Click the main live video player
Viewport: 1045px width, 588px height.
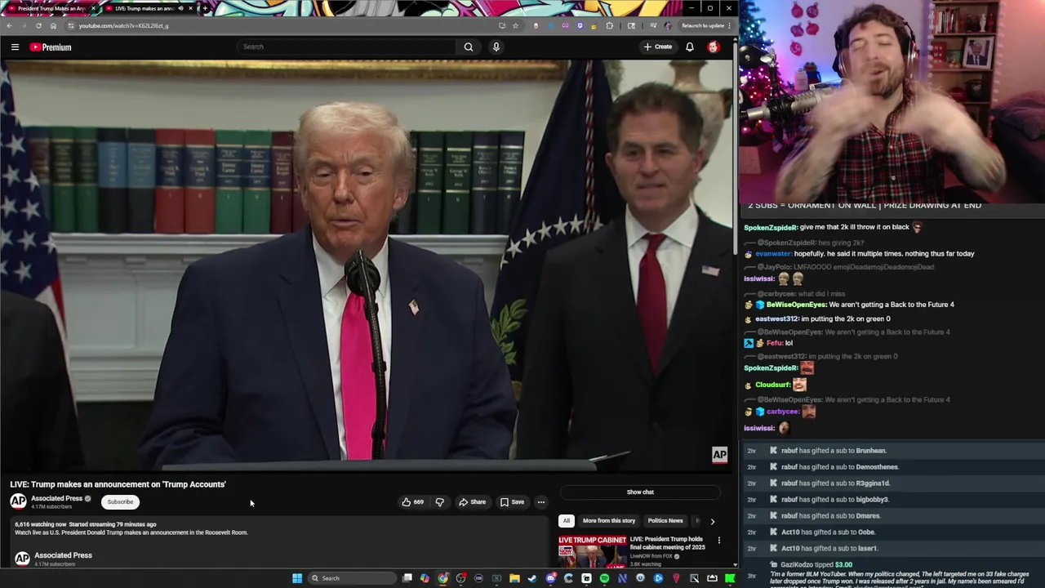(367, 265)
